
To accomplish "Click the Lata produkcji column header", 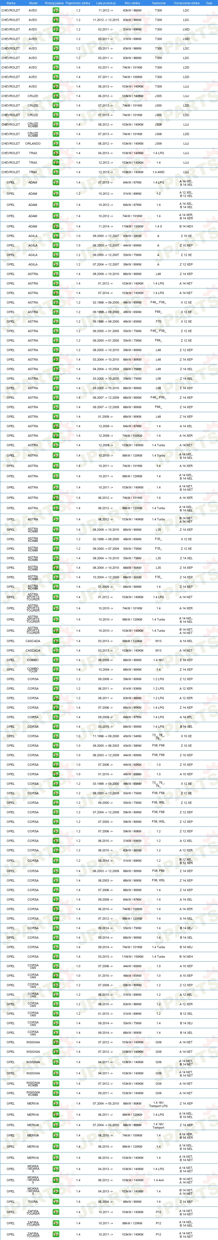I will coord(106,3).
